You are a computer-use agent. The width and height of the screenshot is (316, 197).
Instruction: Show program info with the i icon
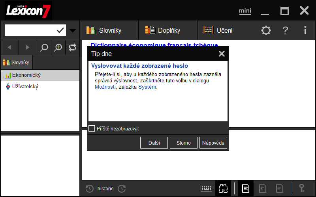(305, 31)
